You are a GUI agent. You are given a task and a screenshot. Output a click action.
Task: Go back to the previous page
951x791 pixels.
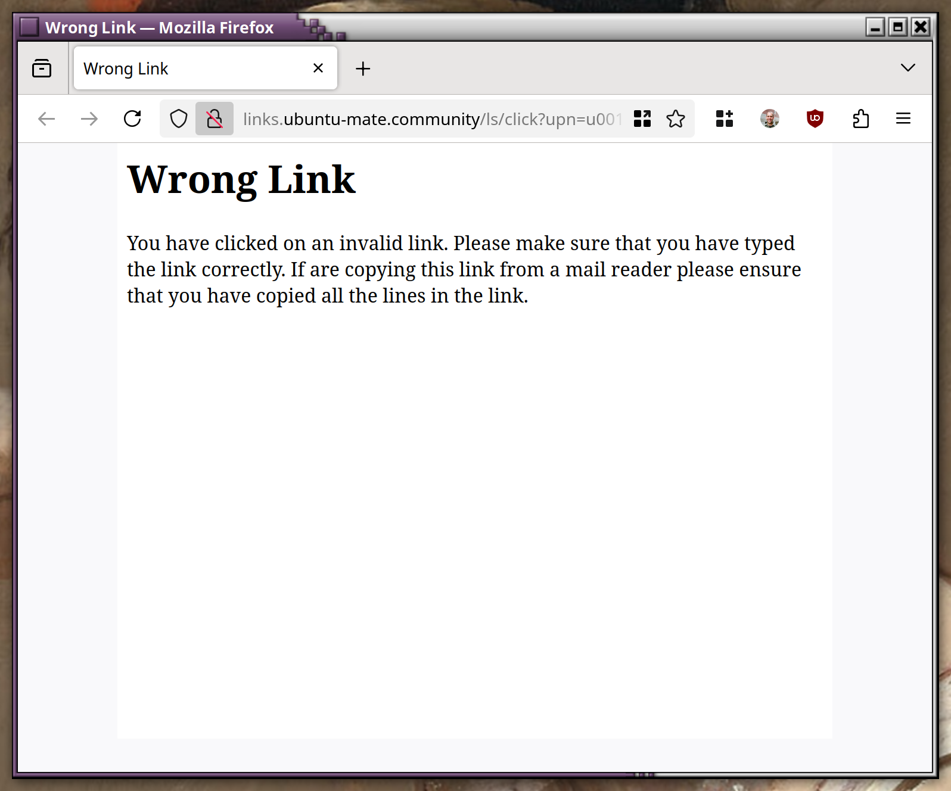46,119
